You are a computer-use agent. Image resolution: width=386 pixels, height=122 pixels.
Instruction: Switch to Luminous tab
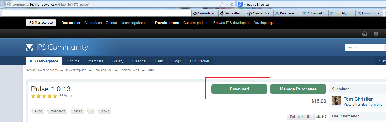tap(369, 13)
